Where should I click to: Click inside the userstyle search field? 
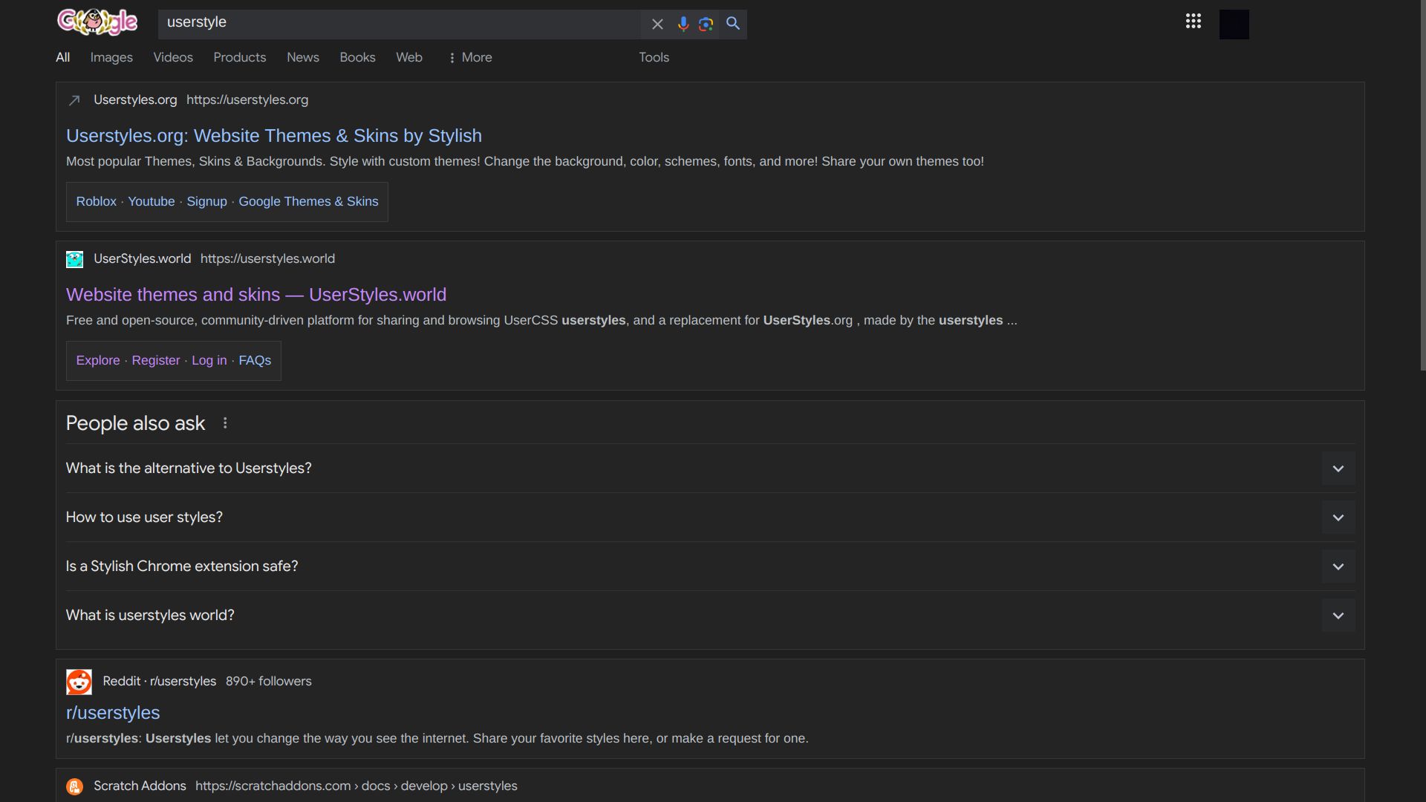click(x=400, y=23)
